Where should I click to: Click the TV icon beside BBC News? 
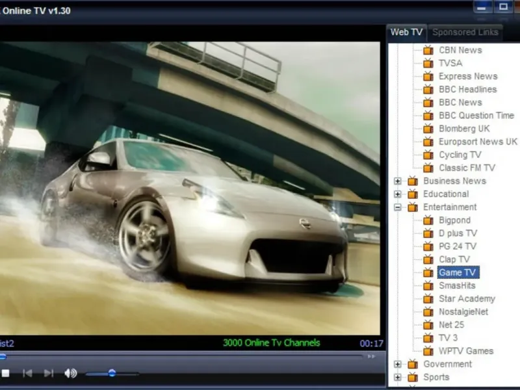[x=428, y=103]
